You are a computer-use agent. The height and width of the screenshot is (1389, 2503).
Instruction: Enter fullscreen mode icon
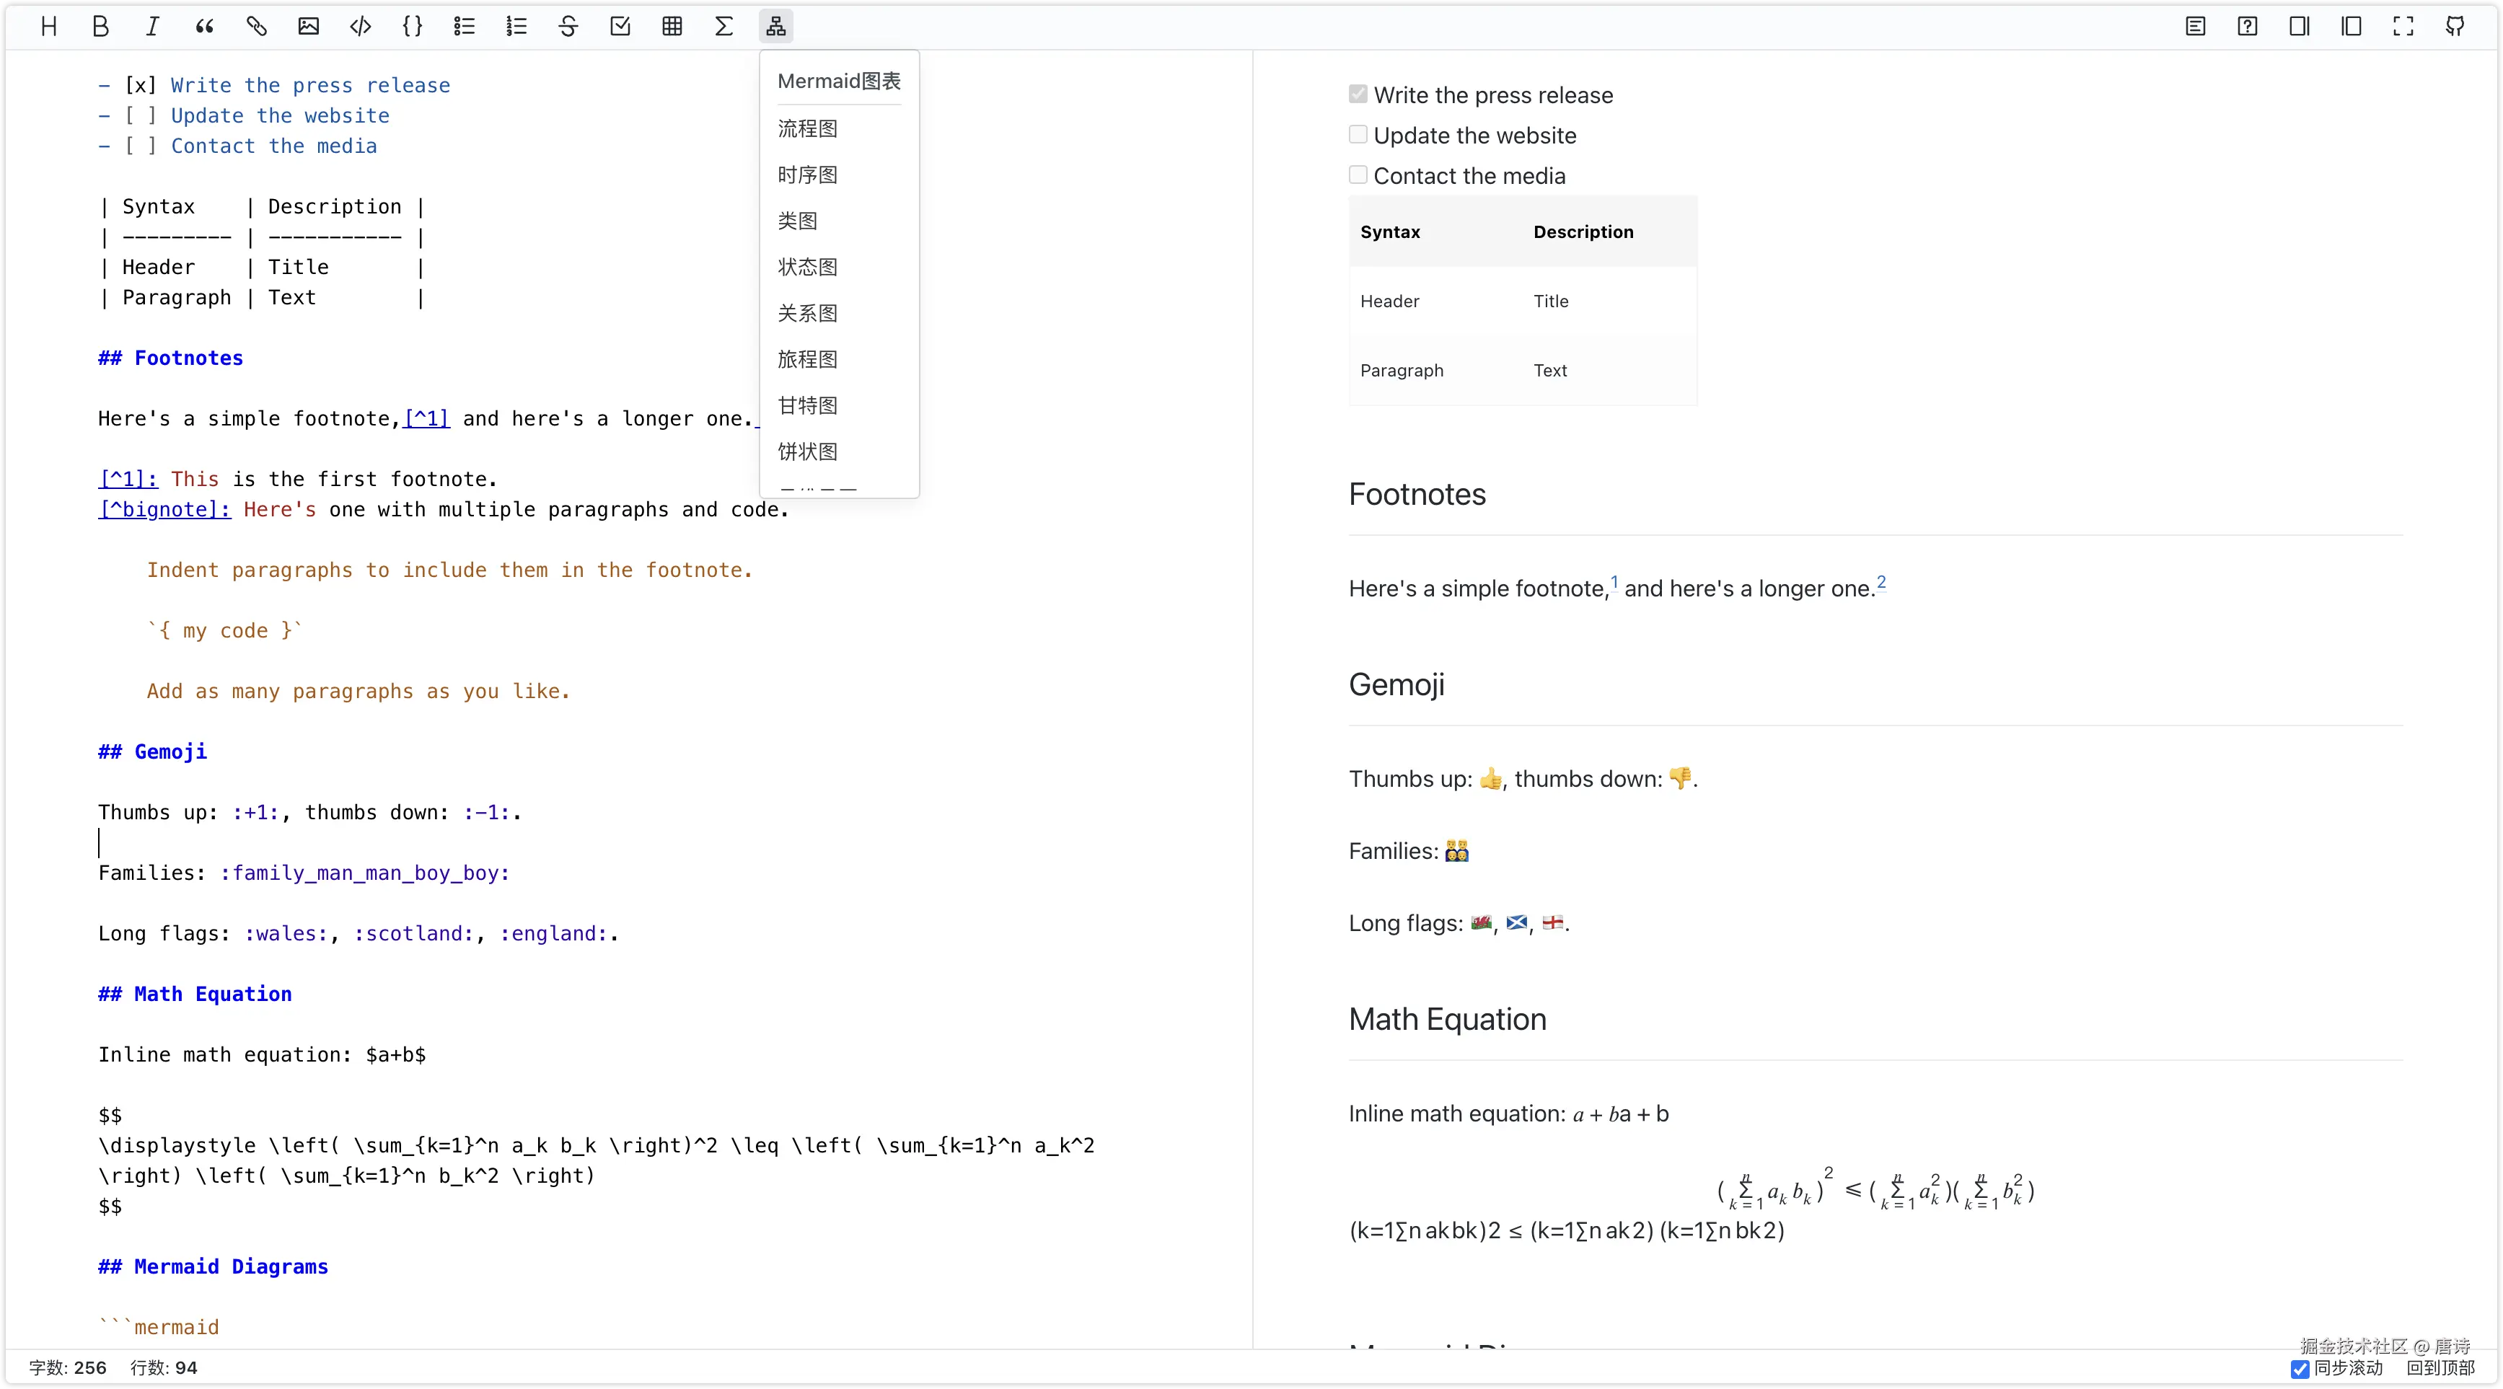pos(2403,26)
